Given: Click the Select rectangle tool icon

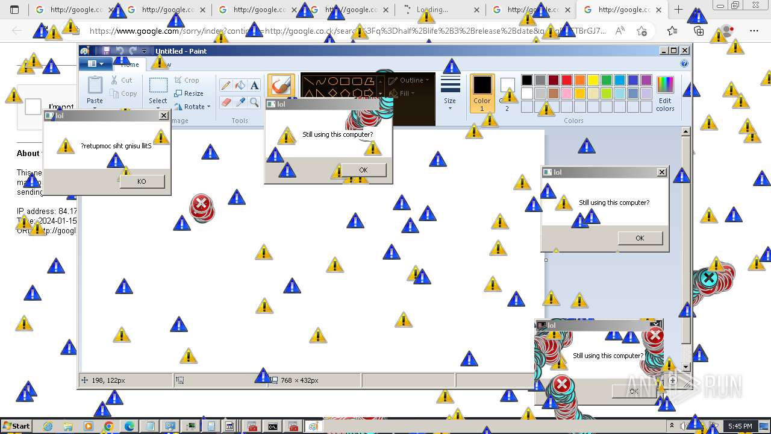Looking at the screenshot, I should pyautogui.click(x=158, y=86).
